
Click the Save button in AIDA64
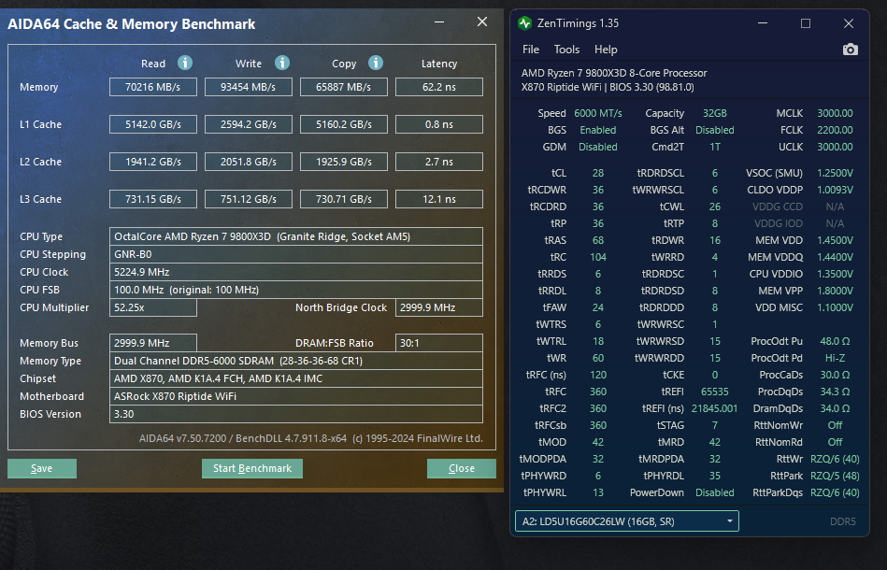coord(42,468)
